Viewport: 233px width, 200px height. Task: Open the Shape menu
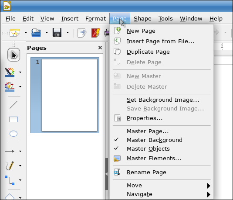click(142, 19)
